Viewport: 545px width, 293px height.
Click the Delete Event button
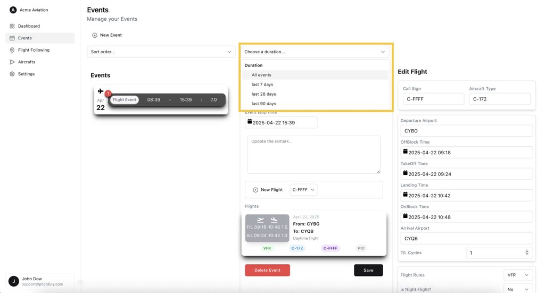tap(267, 270)
